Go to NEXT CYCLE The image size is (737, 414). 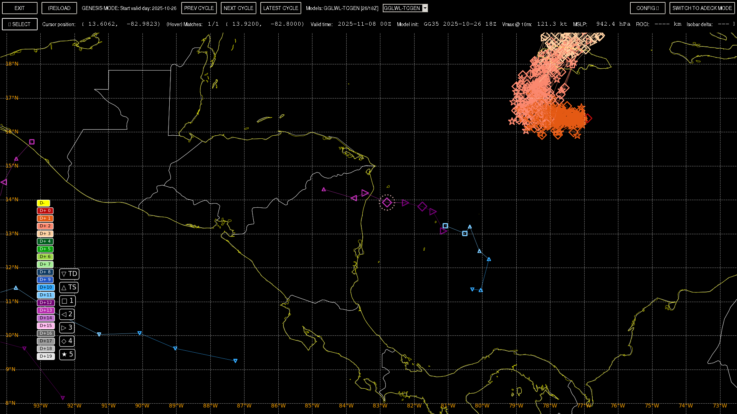click(x=238, y=8)
